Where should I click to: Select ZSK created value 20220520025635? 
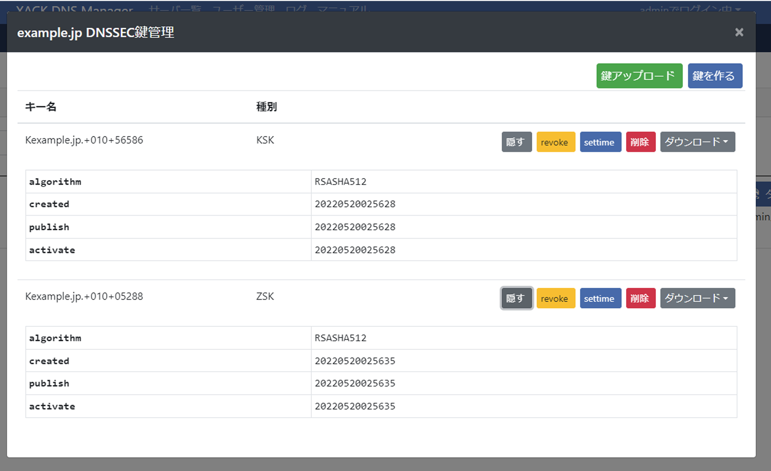355,361
